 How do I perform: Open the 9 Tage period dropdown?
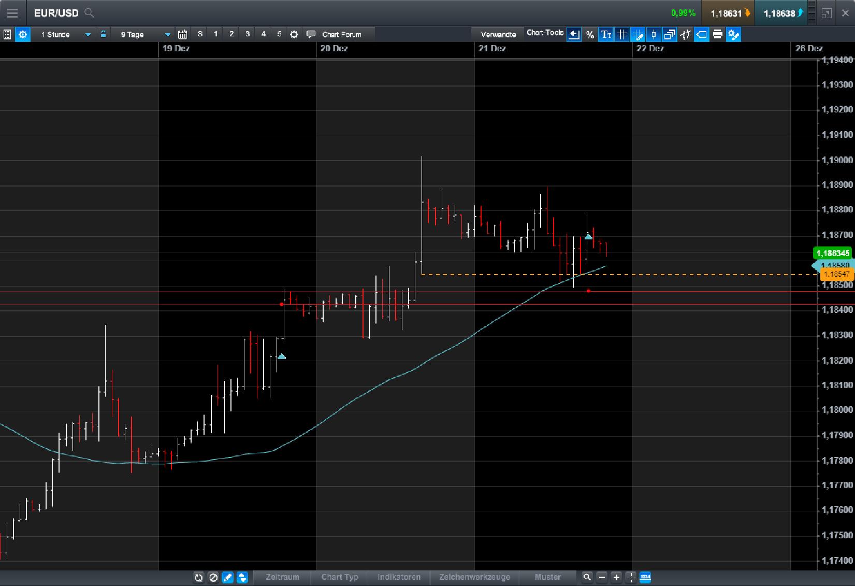coord(143,34)
